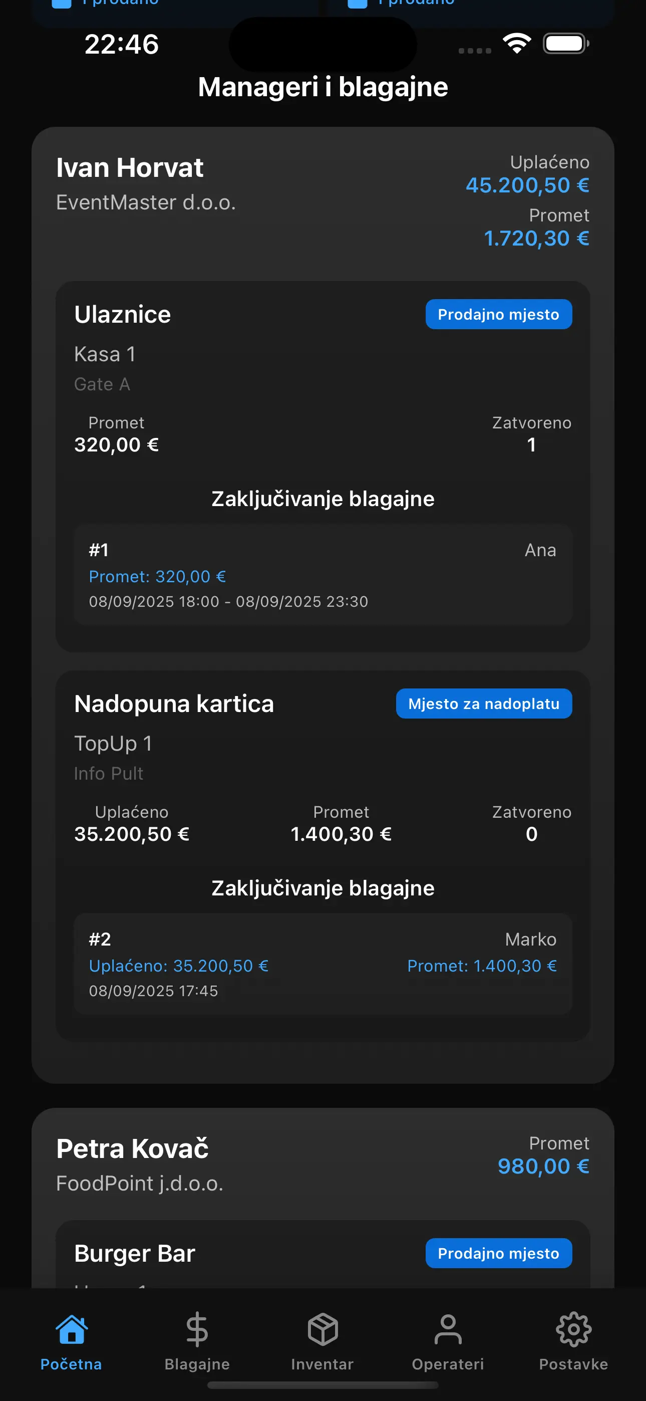The image size is (646, 1401).
Task: Open the Inventar box icon
Action: tap(322, 1329)
